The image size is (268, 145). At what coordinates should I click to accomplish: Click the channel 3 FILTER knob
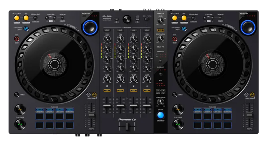coord(107,79)
